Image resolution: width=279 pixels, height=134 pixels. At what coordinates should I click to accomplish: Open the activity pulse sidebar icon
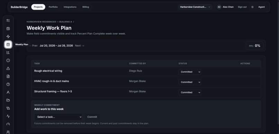8,116
